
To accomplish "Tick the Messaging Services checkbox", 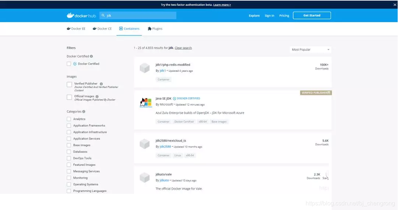I will [69, 171].
